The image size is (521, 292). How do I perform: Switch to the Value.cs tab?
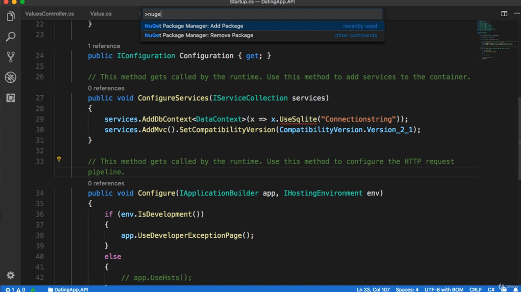tap(101, 14)
